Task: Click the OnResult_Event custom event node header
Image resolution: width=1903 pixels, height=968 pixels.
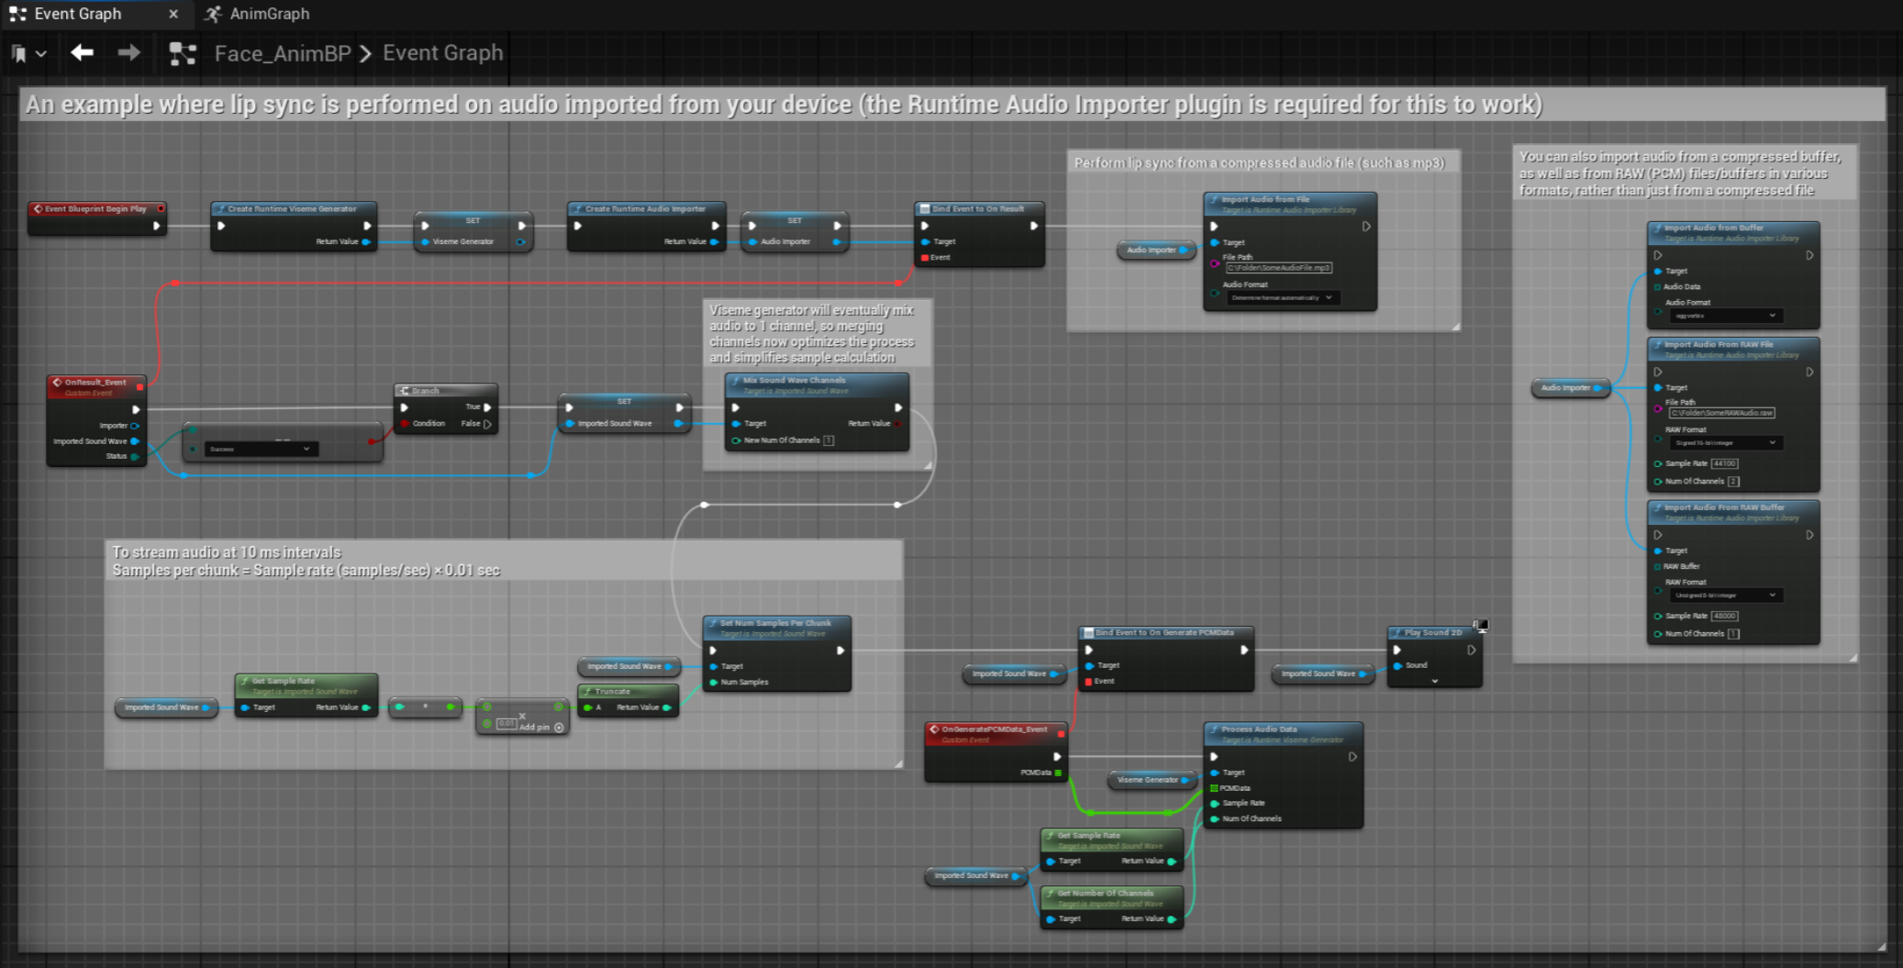Action: pyautogui.click(x=96, y=386)
